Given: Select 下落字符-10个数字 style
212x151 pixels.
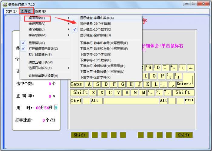Looking at the screenshot, I should (x=96, y=60).
